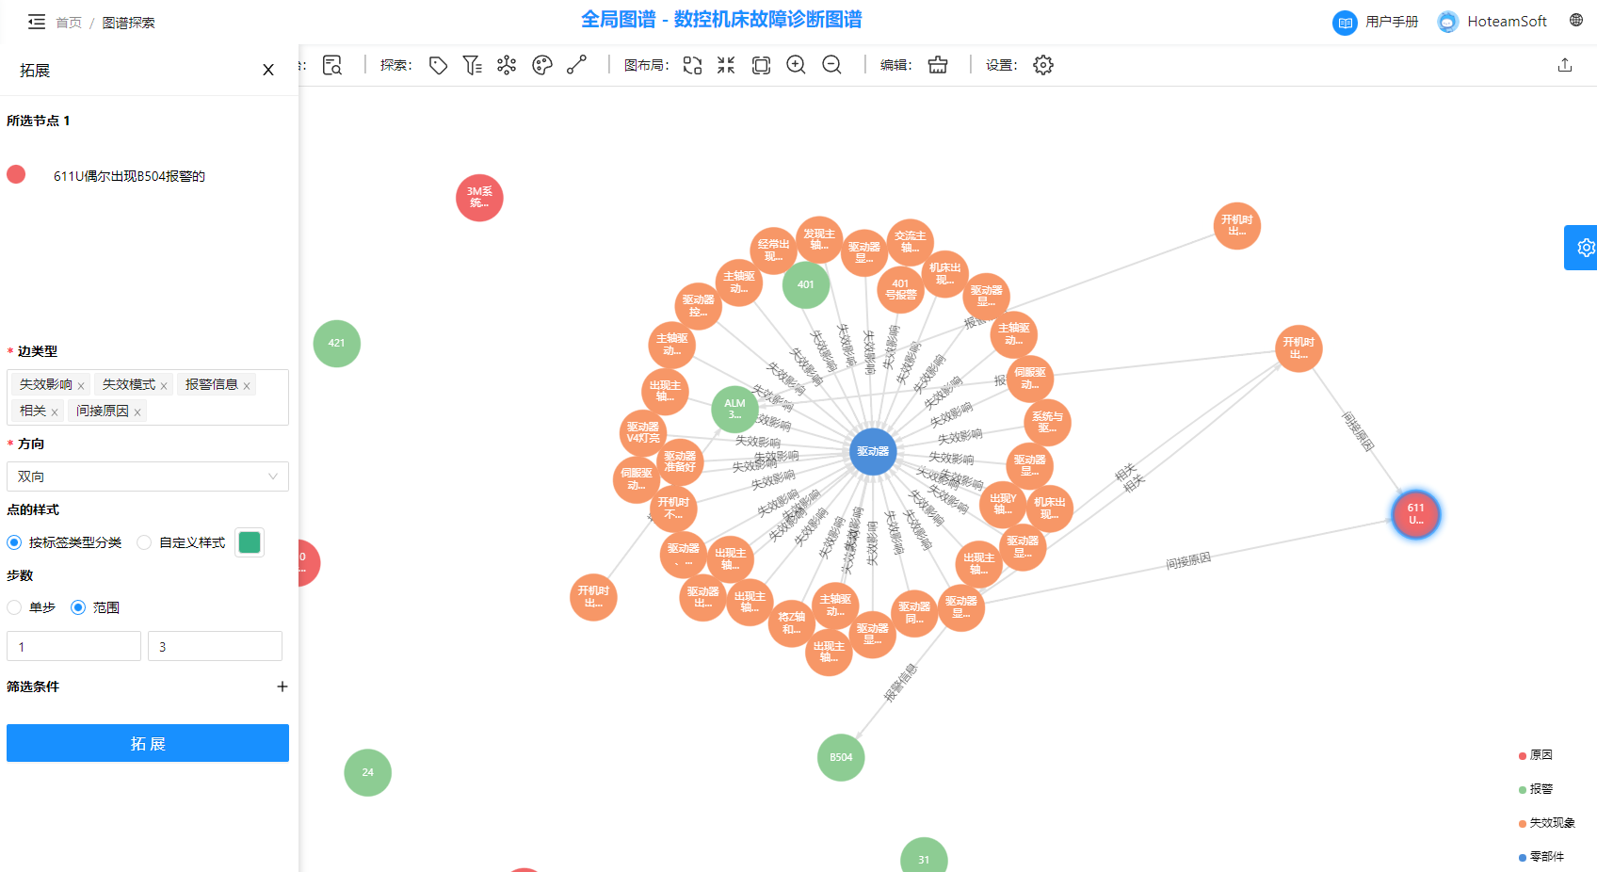Open the 方向 dropdown showing 双向
Viewport: 1597px width, 872px height.
point(148,476)
